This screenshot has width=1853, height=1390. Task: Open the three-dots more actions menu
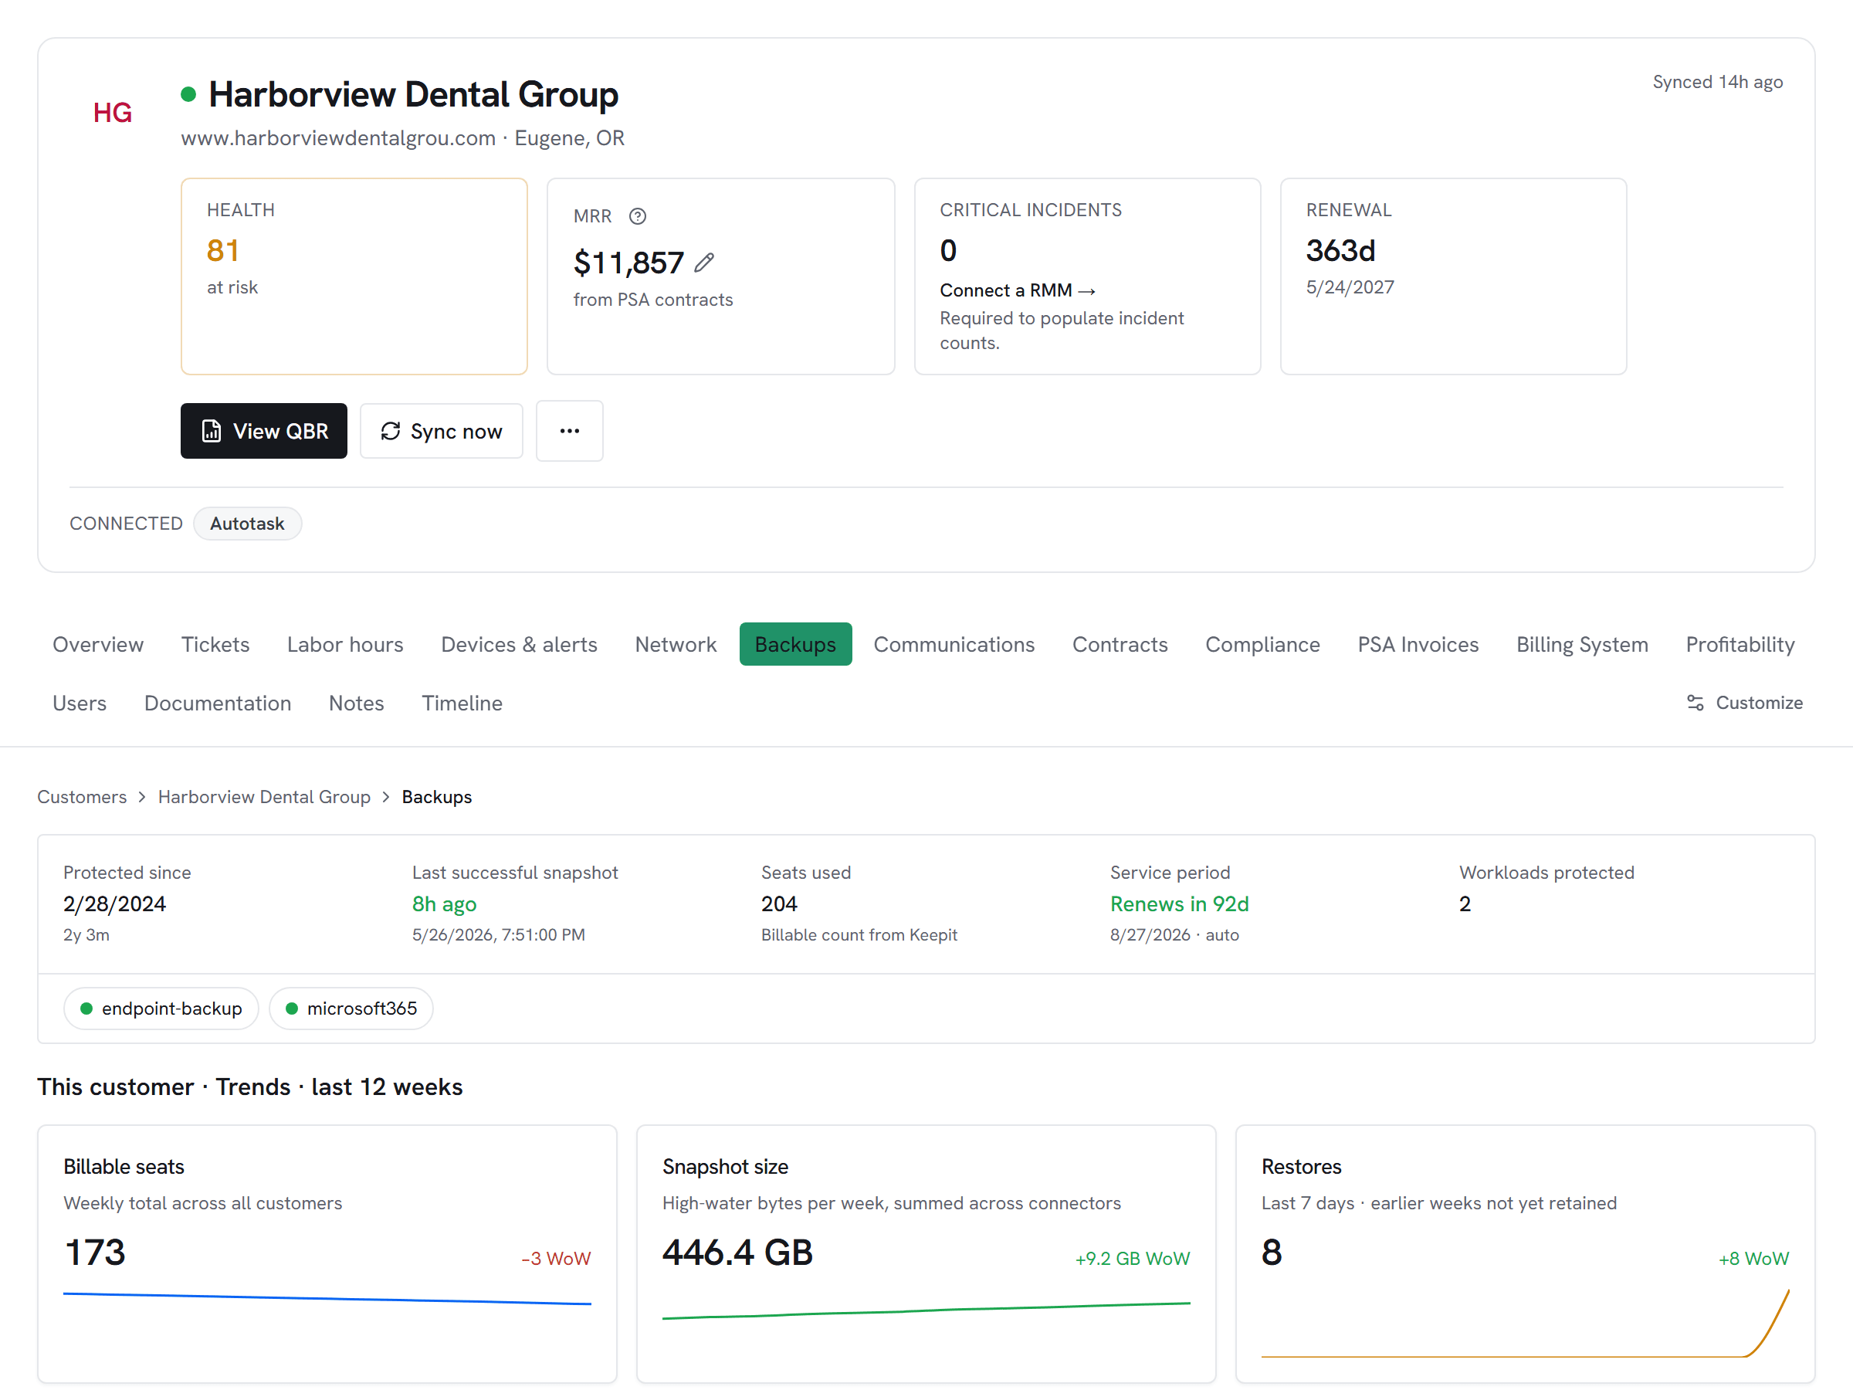[x=570, y=431]
